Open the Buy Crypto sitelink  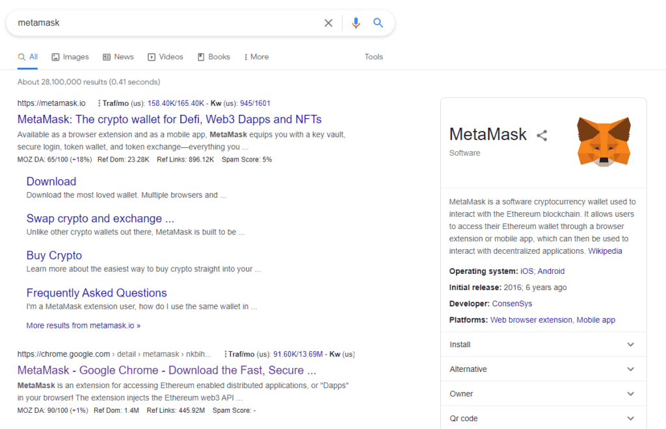pyautogui.click(x=54, y=255)
